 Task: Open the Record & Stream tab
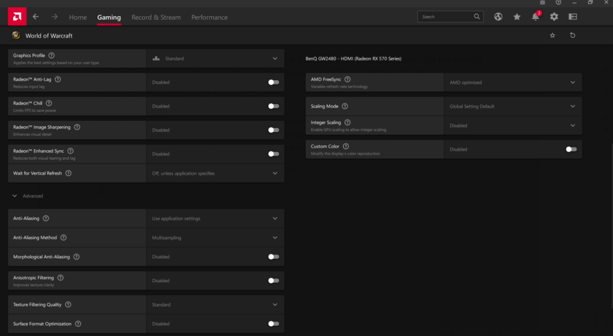click(156, 17)
